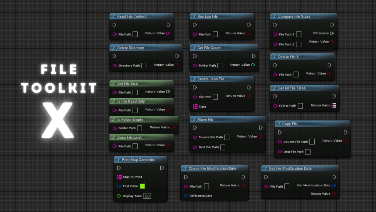This screenshot has width=376, height=212.
Task: Click File Path box in Check File Modification Date
Action: coord(207,187)
